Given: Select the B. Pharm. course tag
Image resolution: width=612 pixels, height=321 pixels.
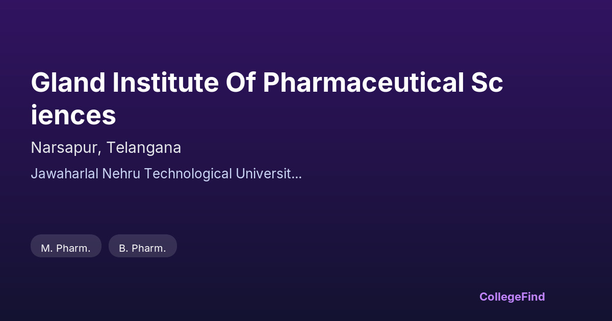Looking at the screenshot, I should pos(142,248).
